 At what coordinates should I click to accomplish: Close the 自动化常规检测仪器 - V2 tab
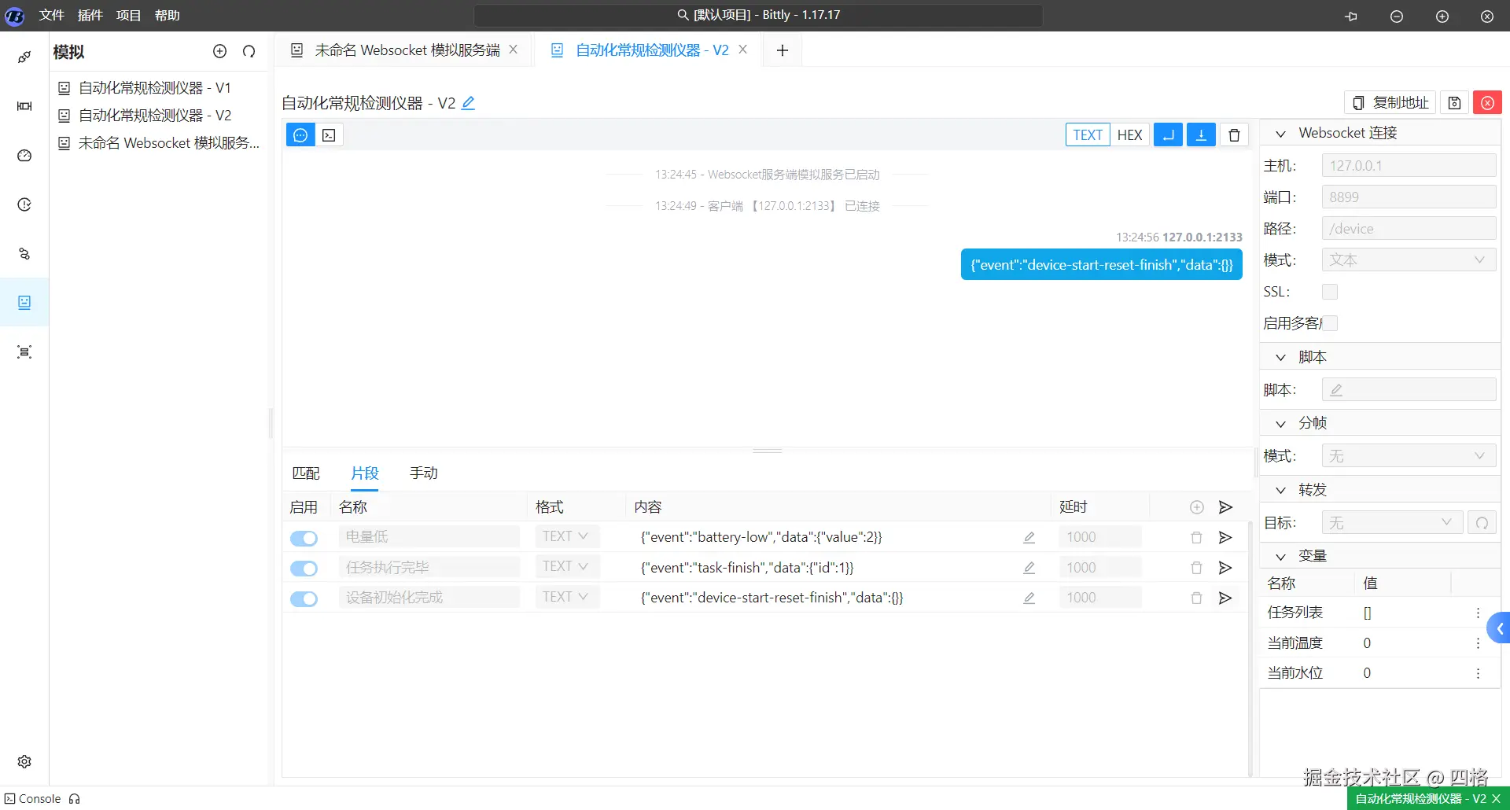pos(742,50)
